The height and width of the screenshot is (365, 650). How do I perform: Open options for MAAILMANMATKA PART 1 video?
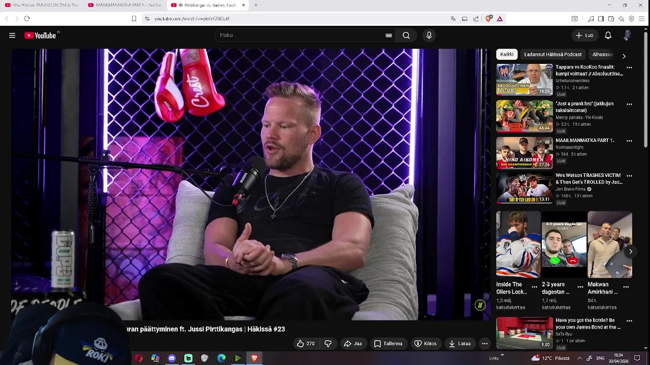click(x=629, y=140)
